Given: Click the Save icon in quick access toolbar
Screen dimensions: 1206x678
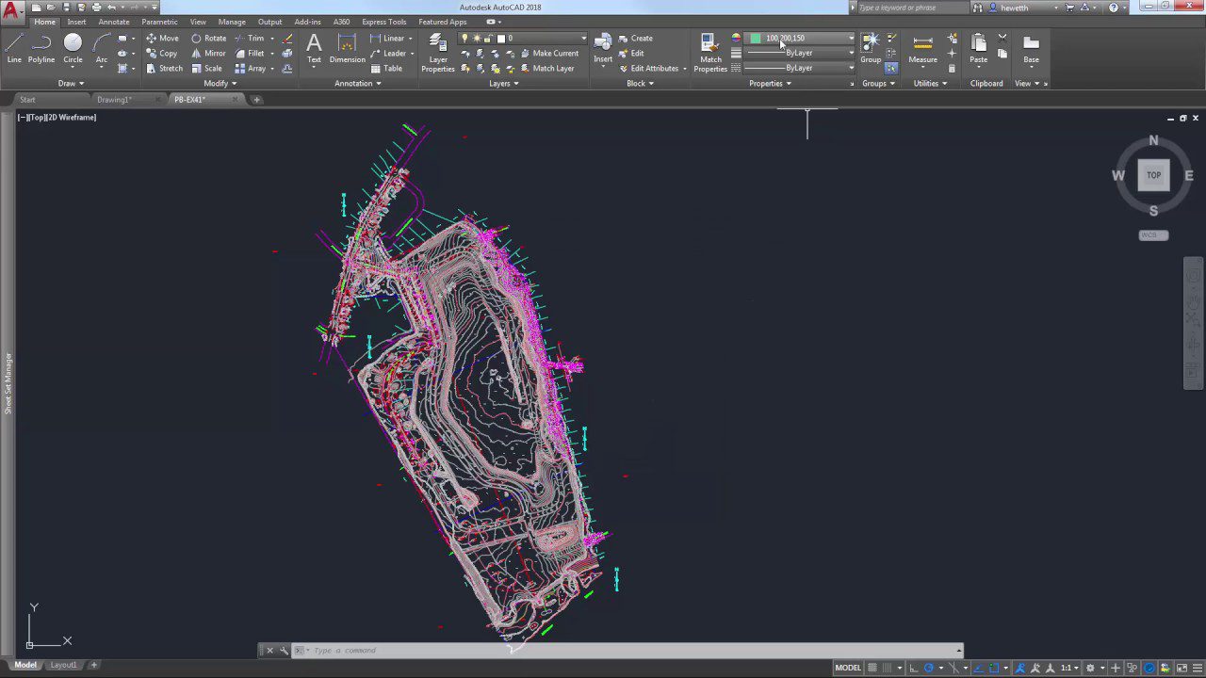Looking at the screenshot, I should (66, 7).
